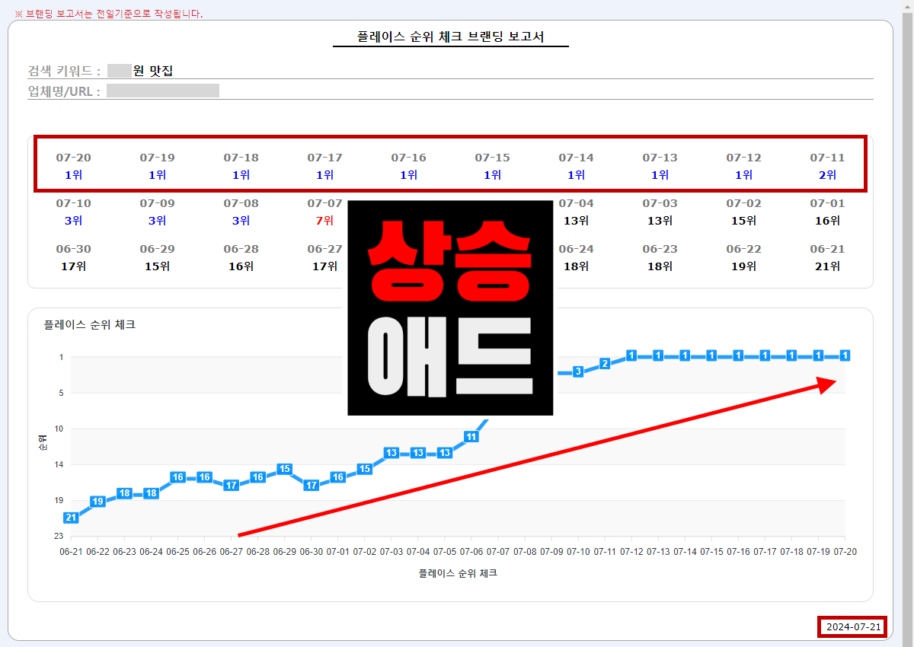Click the keyword text '원 맛집'
914x647 pixels.
coord(153,71)
